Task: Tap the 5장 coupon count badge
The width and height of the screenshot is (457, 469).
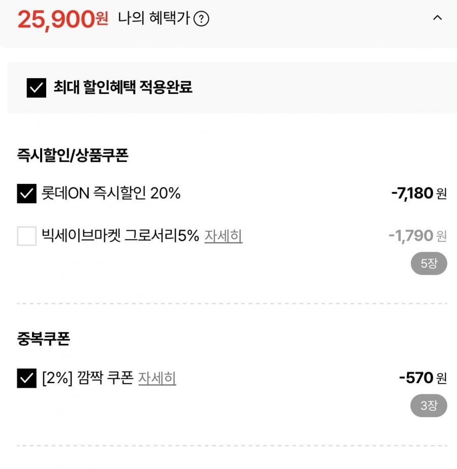Action: click(x=429, y=264)
